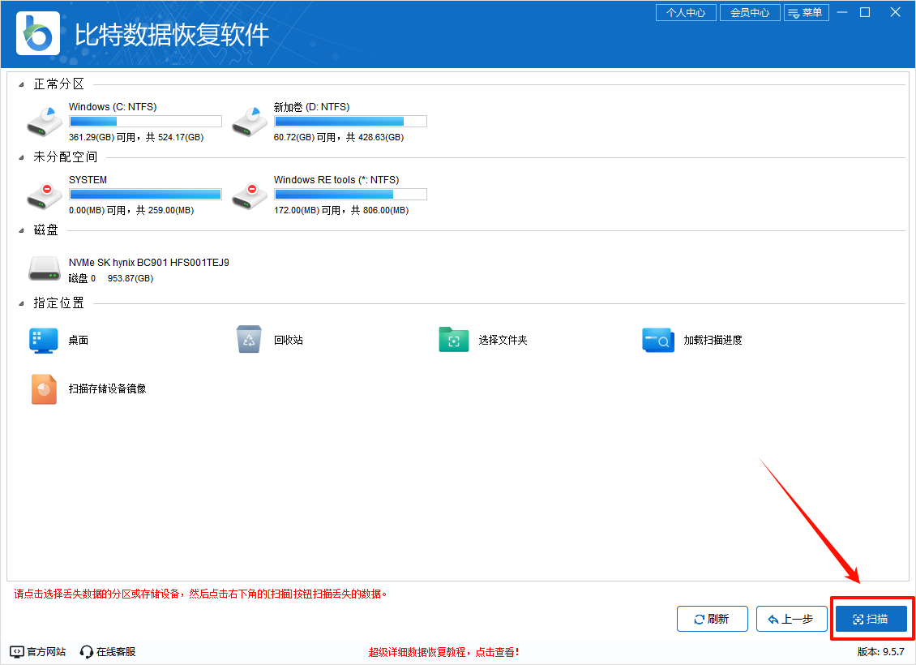
Task: Open 个人中心 from the title bar
Action: 686,12
